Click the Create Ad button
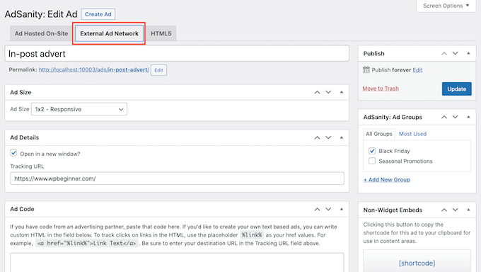Viewport: 481px width, 272px height. pos(98,14)
